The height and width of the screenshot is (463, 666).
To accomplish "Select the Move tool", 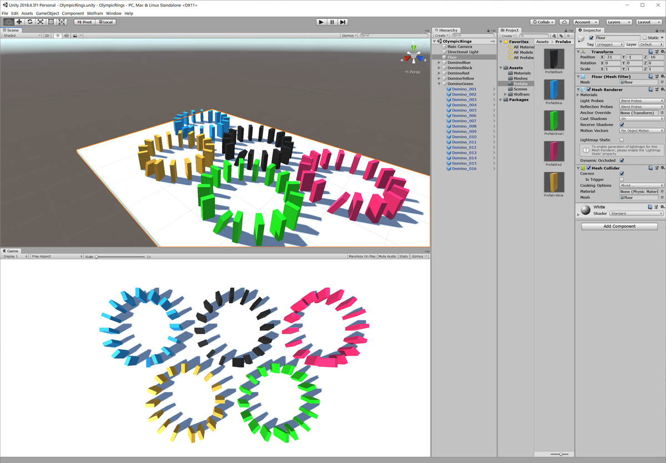I will click(19, 22).
